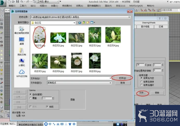Click 最近使用的项目 shortcut in places bar
The height and width of the screenshot is (126, 180).
pos(22,30)
